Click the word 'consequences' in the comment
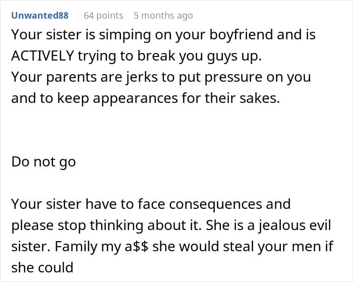The height and width of the screenshot is (282, 353). [215, 204]
